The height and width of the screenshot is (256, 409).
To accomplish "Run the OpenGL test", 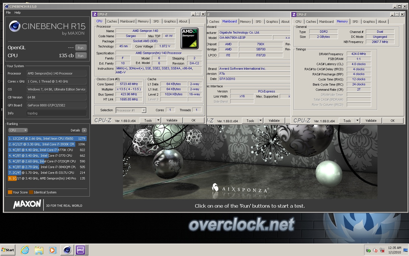I will click(x=81, y=48).
